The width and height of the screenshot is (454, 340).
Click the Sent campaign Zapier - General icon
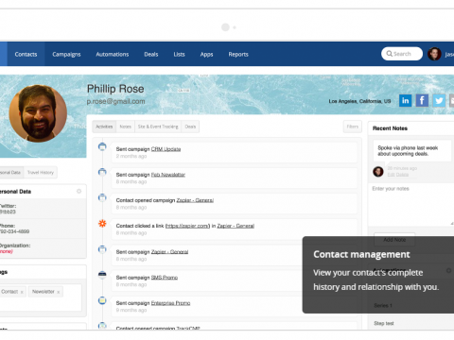point(102,249)
